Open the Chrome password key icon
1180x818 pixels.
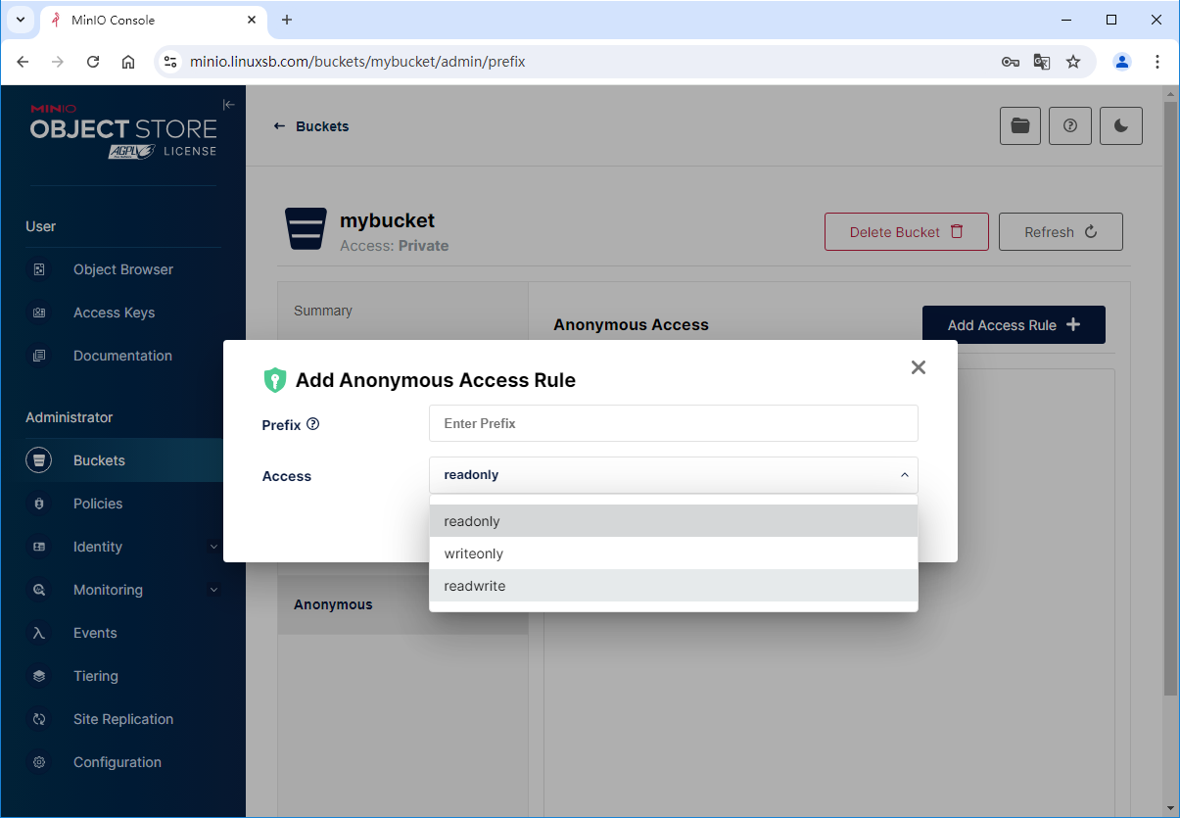point(1010,62)
